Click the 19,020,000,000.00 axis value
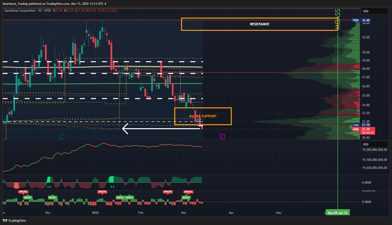The width and height of the screenshot is (392, 225). [374, 168]
